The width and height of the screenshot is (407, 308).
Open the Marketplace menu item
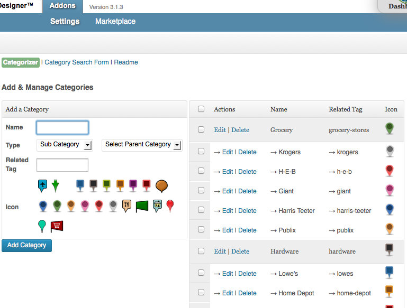point(115,22)
